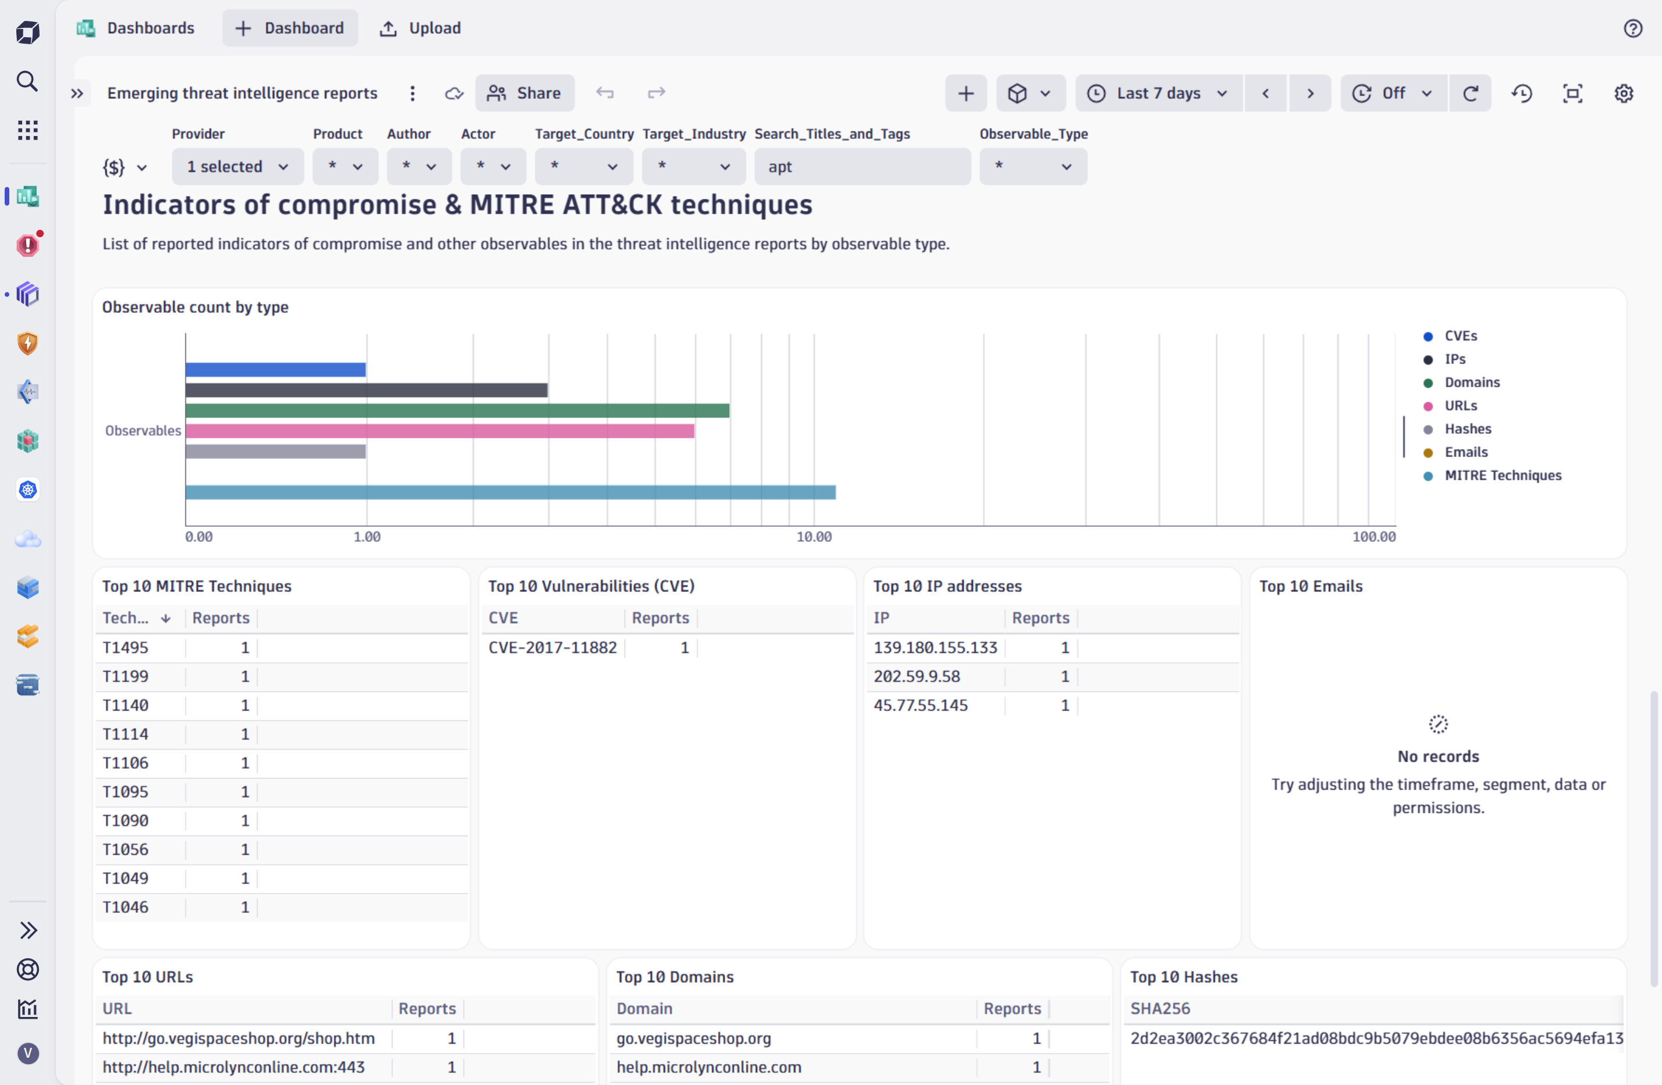The width and height of the screenshot is (1662, 1085).
Task: Click the green Domains bar in chart
Action: pyautogui.click(x=458, y=411)
